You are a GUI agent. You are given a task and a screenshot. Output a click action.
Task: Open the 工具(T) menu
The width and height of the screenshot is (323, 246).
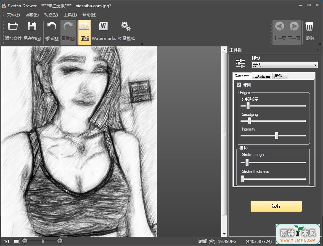70,15
